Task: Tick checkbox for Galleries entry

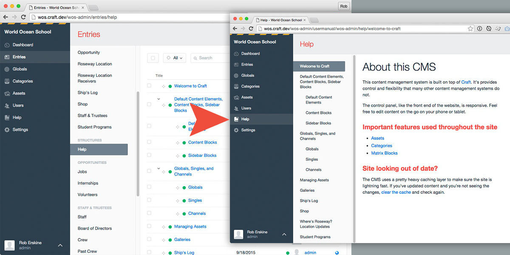Action: click(x=149, y=239)
